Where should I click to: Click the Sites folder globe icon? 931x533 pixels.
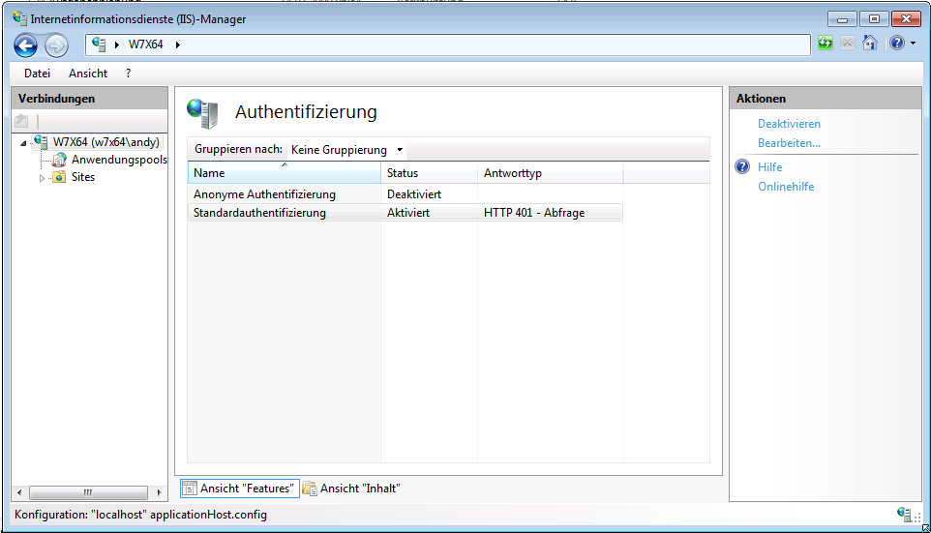pyautogui.click(x=59, y=177)
